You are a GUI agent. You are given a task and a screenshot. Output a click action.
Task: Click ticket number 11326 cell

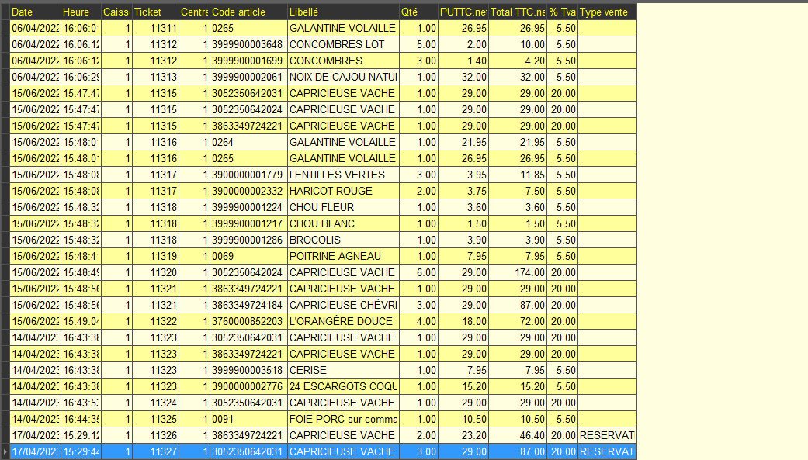click(155, 436)
